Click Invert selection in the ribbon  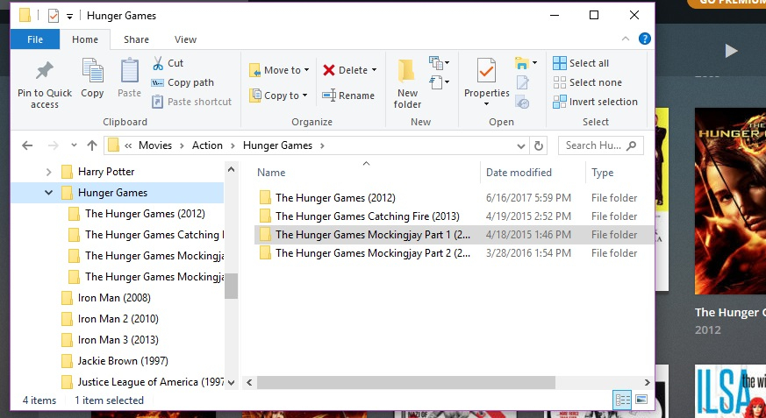595,102
